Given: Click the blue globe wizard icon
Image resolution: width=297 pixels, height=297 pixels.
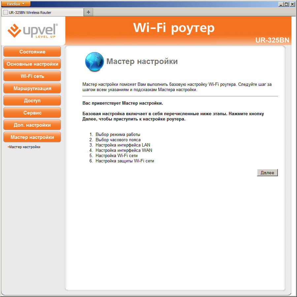Looking at the screenshot, I should (94, 62).
